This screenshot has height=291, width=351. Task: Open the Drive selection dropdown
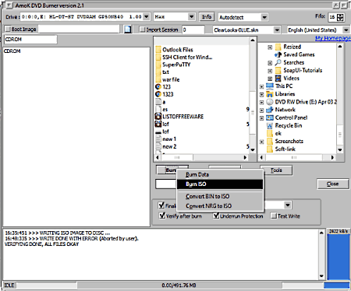coord(147,17)
